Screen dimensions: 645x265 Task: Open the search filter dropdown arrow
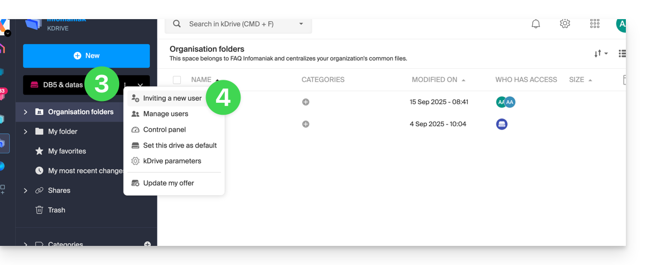click(x=301, y=24)
